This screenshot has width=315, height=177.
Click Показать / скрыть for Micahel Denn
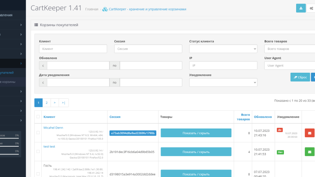click(196, 133)
